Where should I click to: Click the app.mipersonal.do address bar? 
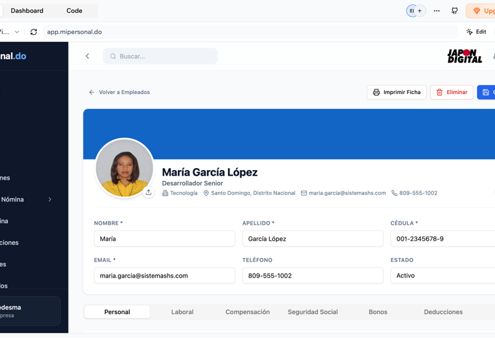tap(250, 32)
